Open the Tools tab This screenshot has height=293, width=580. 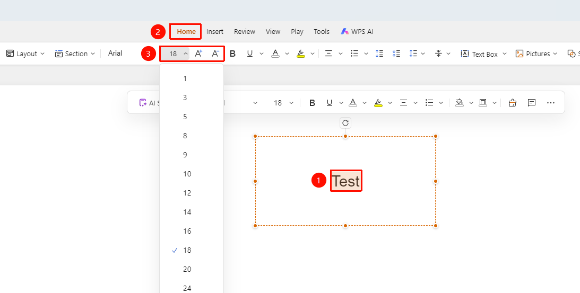322,32
